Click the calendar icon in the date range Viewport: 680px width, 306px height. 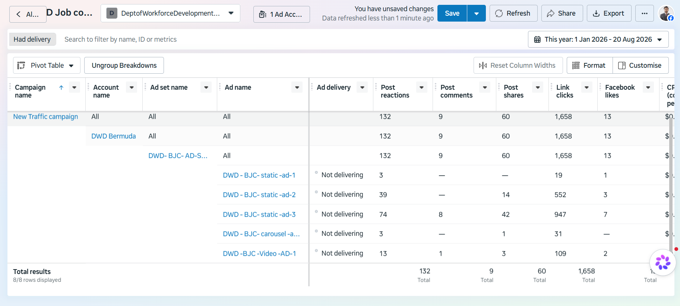click(x=537, y=39)
